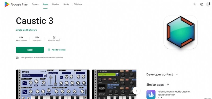Viewport: 212px width, 99px height.
Task: Open the Google Play logo home link
Action: click(x=16, y=4)
